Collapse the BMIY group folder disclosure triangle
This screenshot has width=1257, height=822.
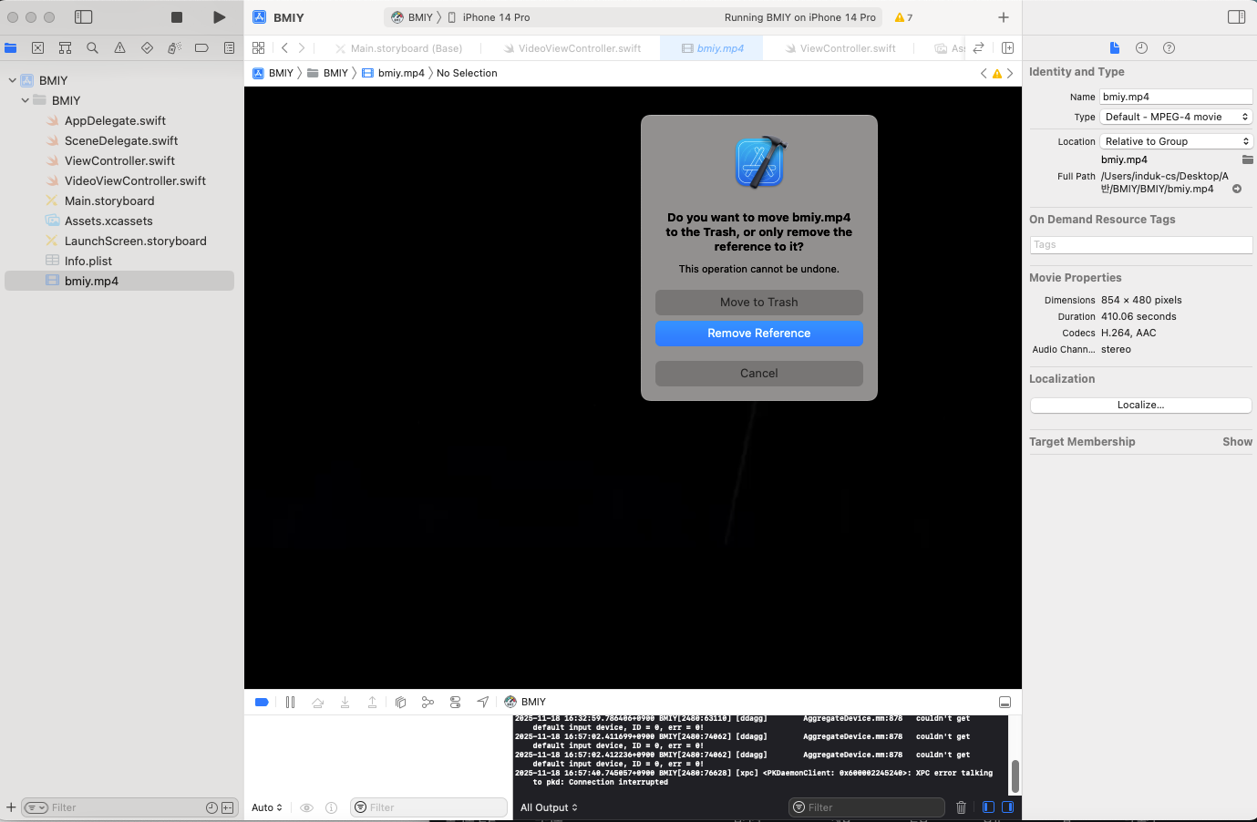point(26,100)
